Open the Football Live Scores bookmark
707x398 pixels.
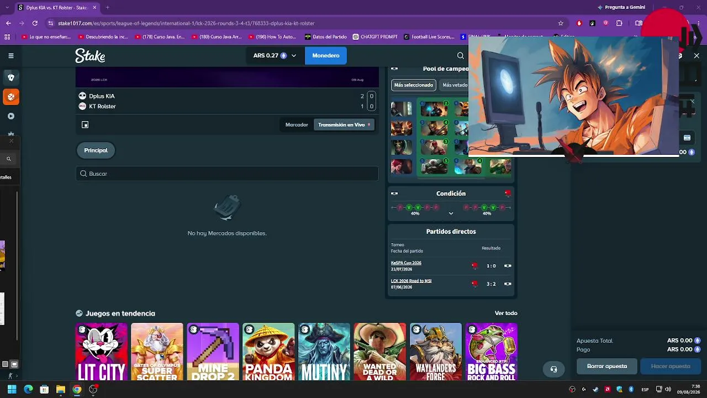coord(429,37)
